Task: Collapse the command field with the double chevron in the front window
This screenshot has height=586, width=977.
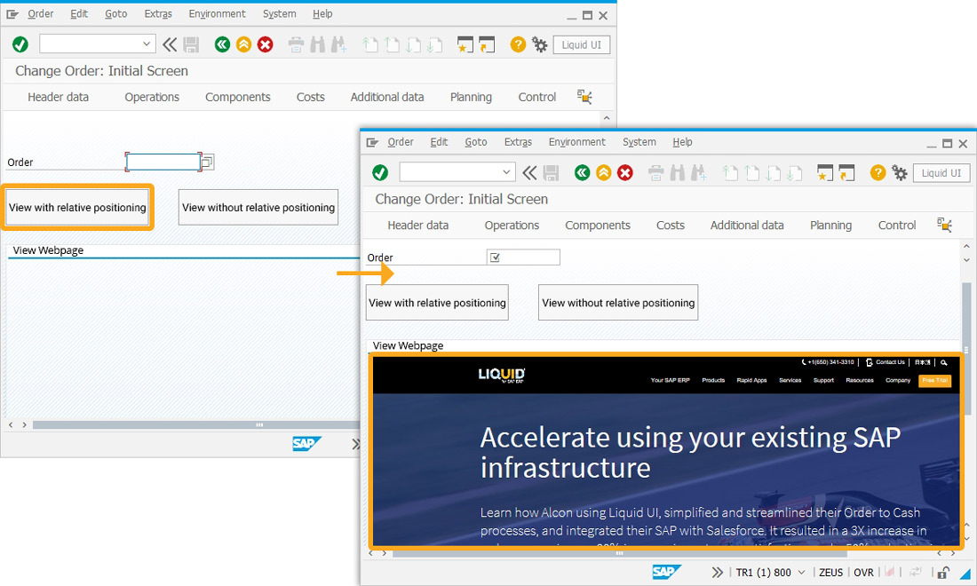Action: coord(529,172)
